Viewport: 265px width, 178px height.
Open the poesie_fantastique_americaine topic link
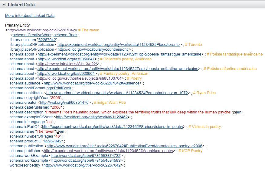119,54
